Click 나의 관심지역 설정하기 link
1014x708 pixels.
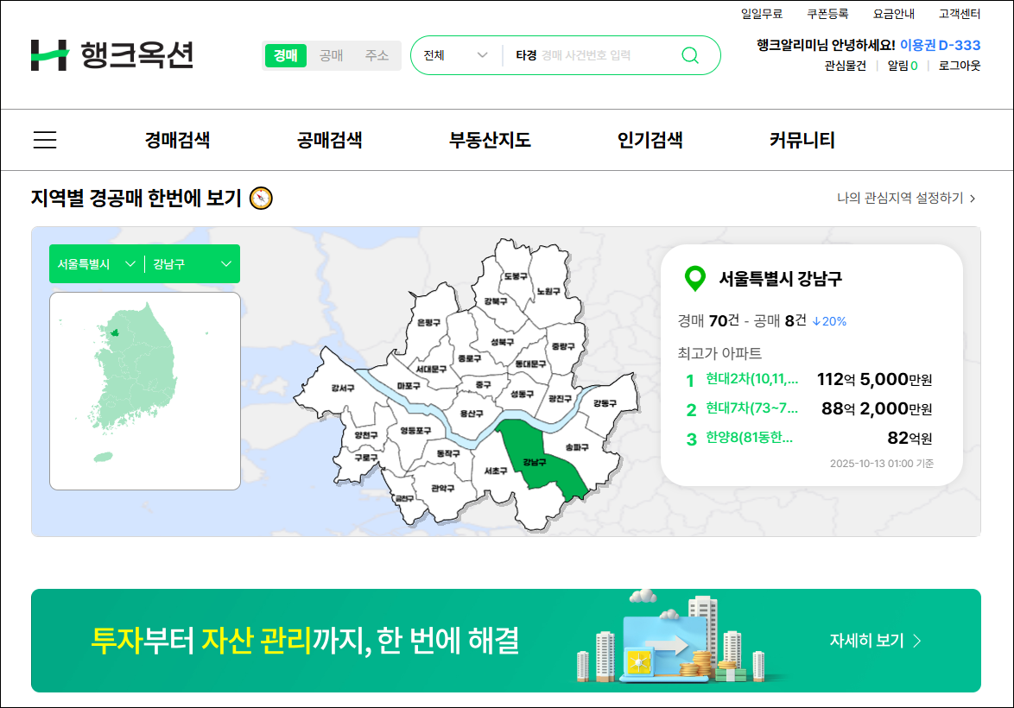click(906, 198)
